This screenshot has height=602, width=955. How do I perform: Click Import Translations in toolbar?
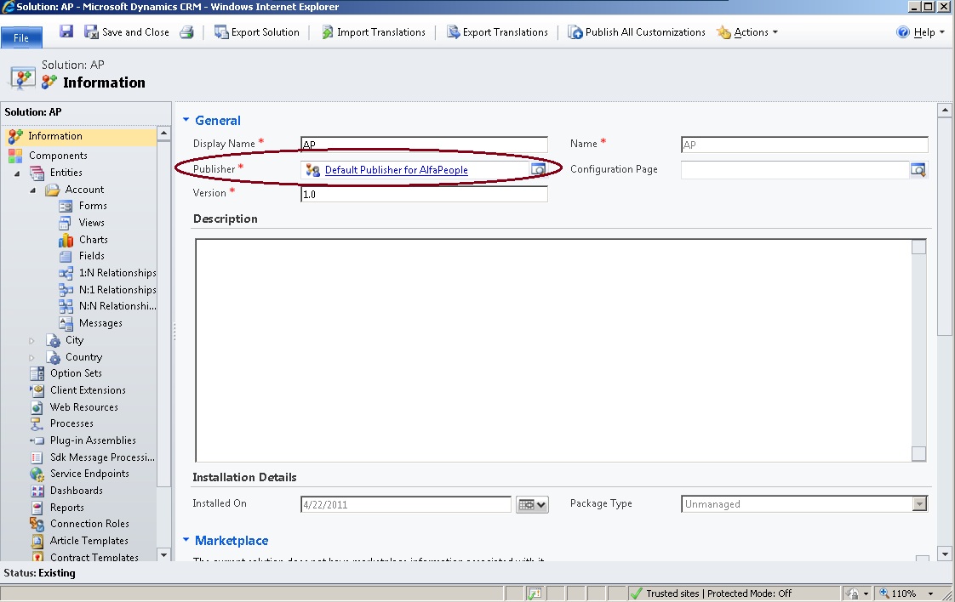[374, 32]
